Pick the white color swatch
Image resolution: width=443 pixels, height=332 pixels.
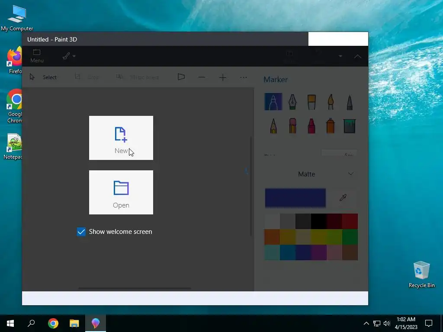coord(272,221)
